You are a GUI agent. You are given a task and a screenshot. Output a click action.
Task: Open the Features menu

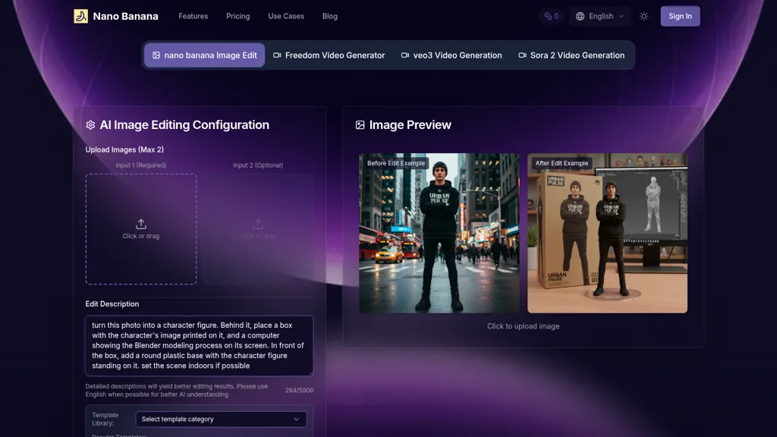[193, 17]
